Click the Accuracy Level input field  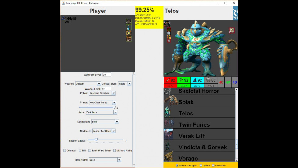[x=107, y=75]
